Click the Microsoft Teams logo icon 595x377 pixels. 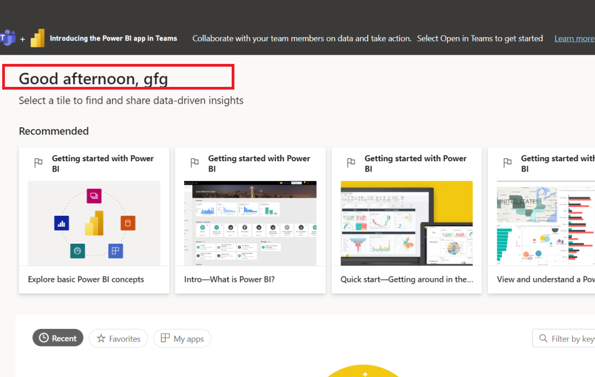pyautogui.click(x=8, y=38)
